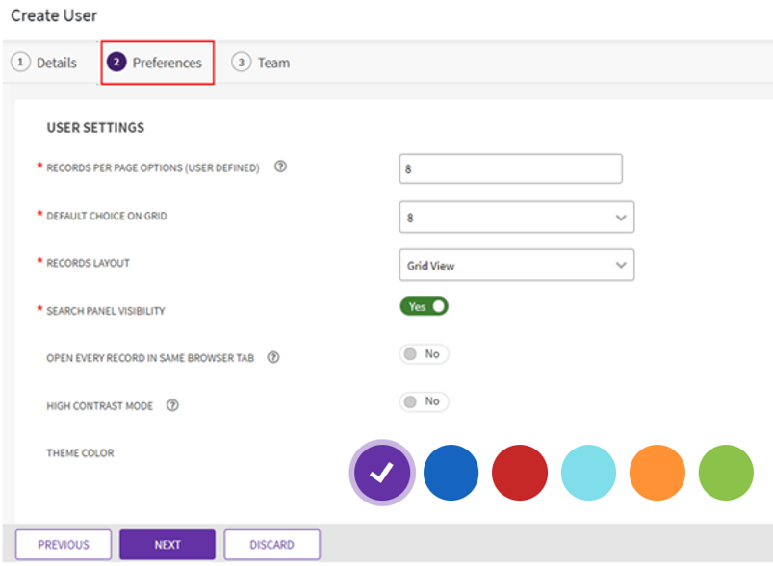Open the Default Choice on Grid dropdown
773x566 pixels.
pos(516,218)
